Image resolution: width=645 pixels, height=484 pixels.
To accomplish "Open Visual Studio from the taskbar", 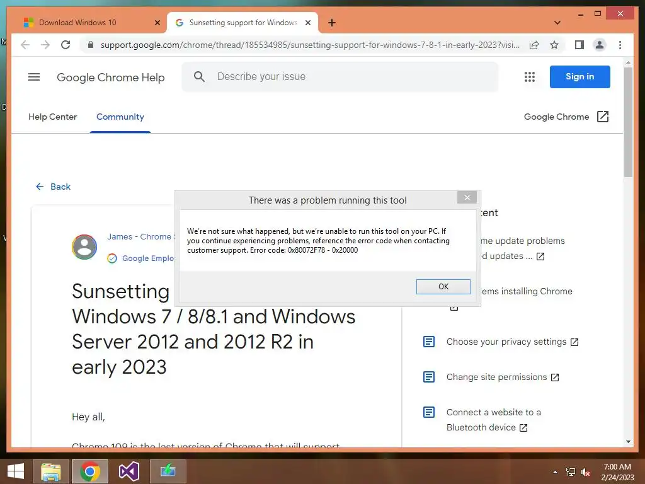I will (128, 471).
